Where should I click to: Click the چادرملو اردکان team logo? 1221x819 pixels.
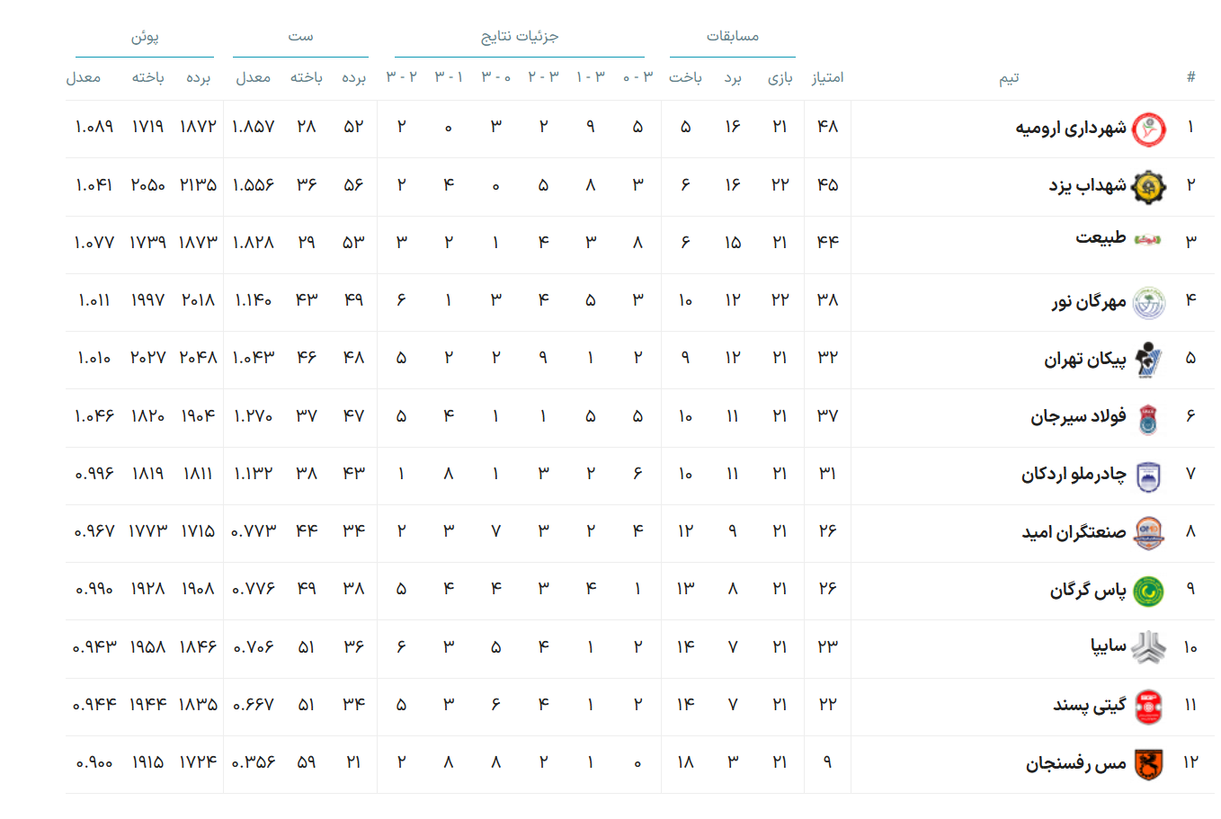click(1148, 476)
